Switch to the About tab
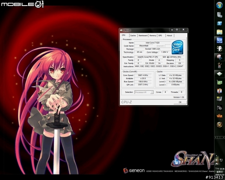225x180 pixels. click(x=169, y=36)
